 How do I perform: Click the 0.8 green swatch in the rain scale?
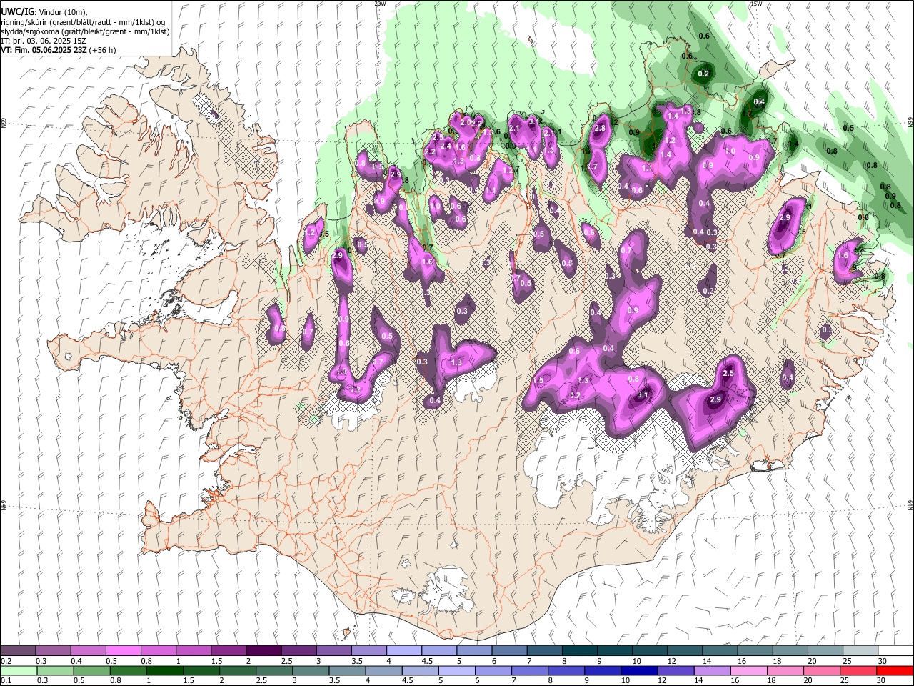pyautogui.click(x=128, y=670)
